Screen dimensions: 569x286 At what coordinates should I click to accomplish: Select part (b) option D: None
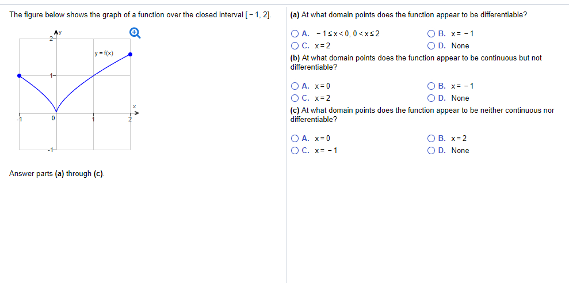(431, 98)
